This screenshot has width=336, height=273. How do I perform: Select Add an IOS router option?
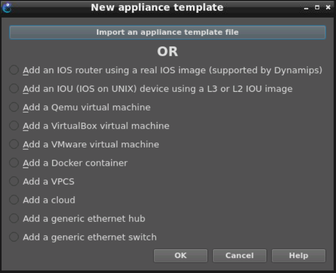coord(14,70)
